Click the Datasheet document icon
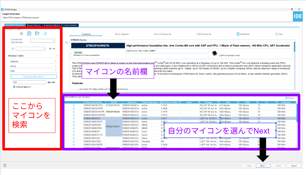 coord(238,34)
